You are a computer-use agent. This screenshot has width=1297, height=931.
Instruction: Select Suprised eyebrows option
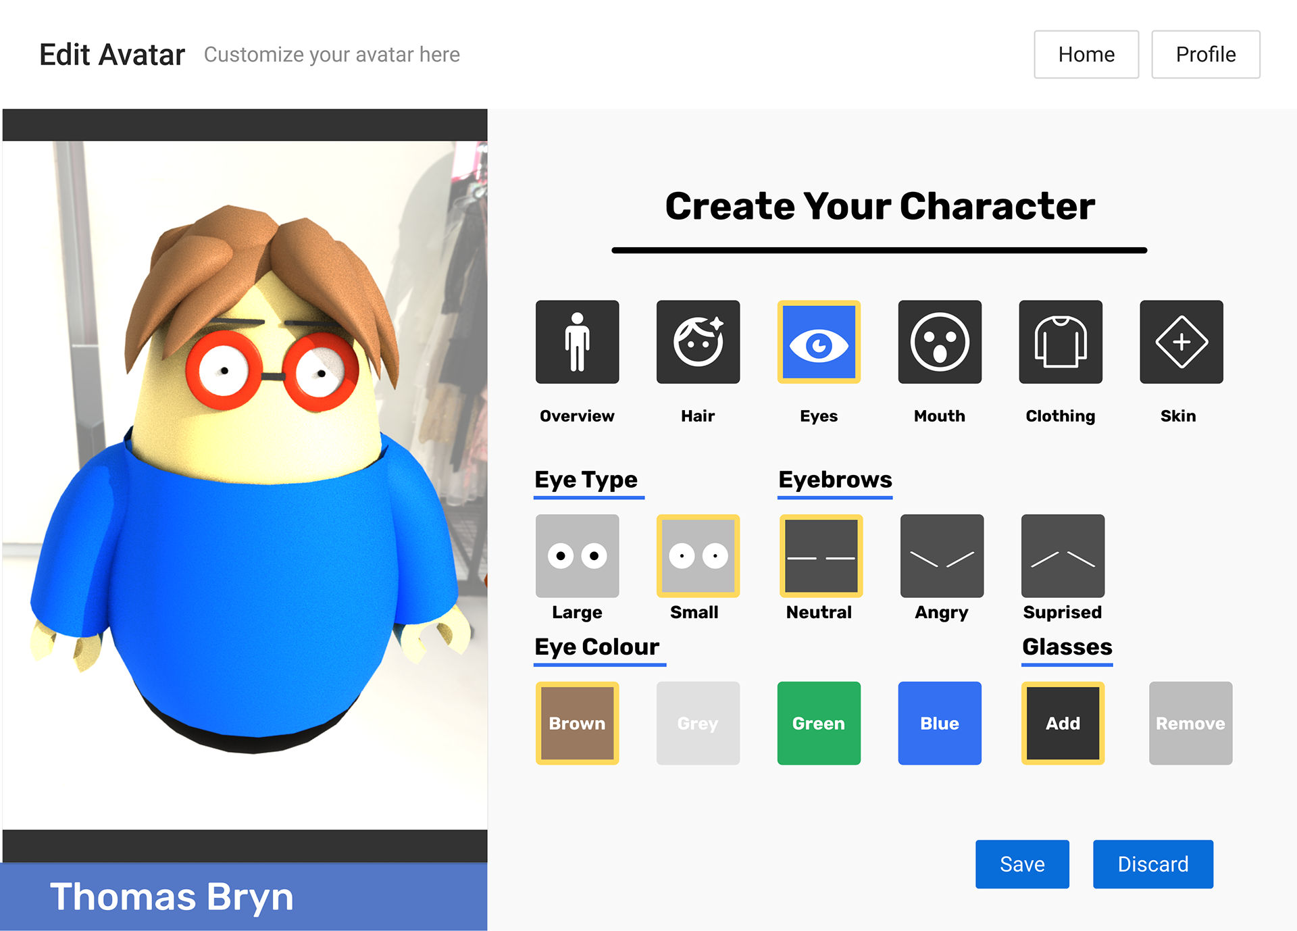[1063, 556]
